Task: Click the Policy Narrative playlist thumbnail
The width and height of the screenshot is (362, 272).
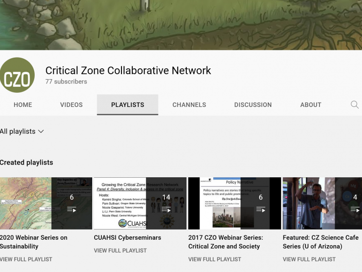Action: coord(235,203)
